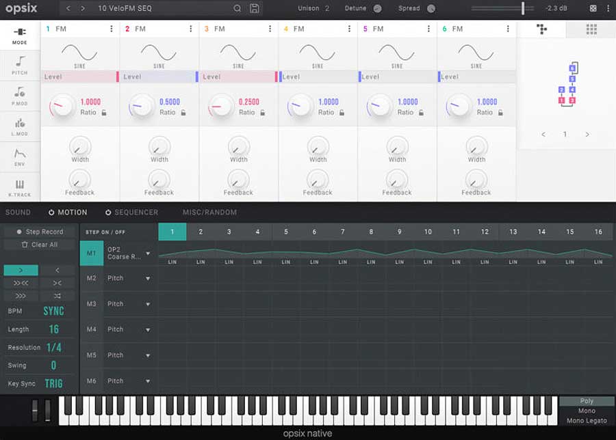Select Mono Legato voice mode

coord(587,420)
